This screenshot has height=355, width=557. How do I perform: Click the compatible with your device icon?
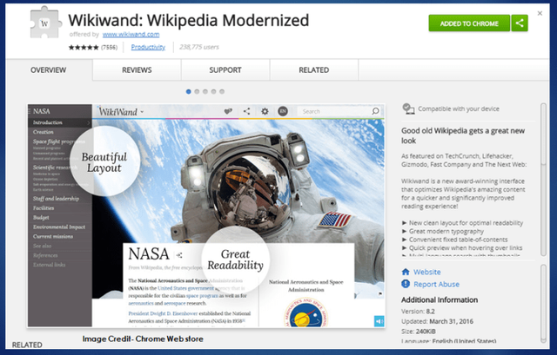[x=408, y=108]
